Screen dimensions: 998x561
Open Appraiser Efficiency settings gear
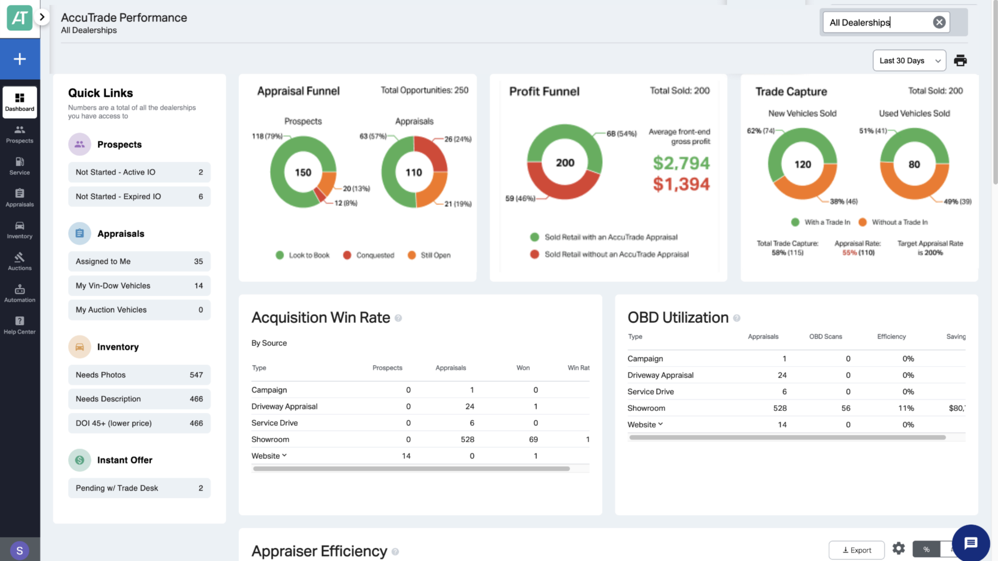(899, 549)
